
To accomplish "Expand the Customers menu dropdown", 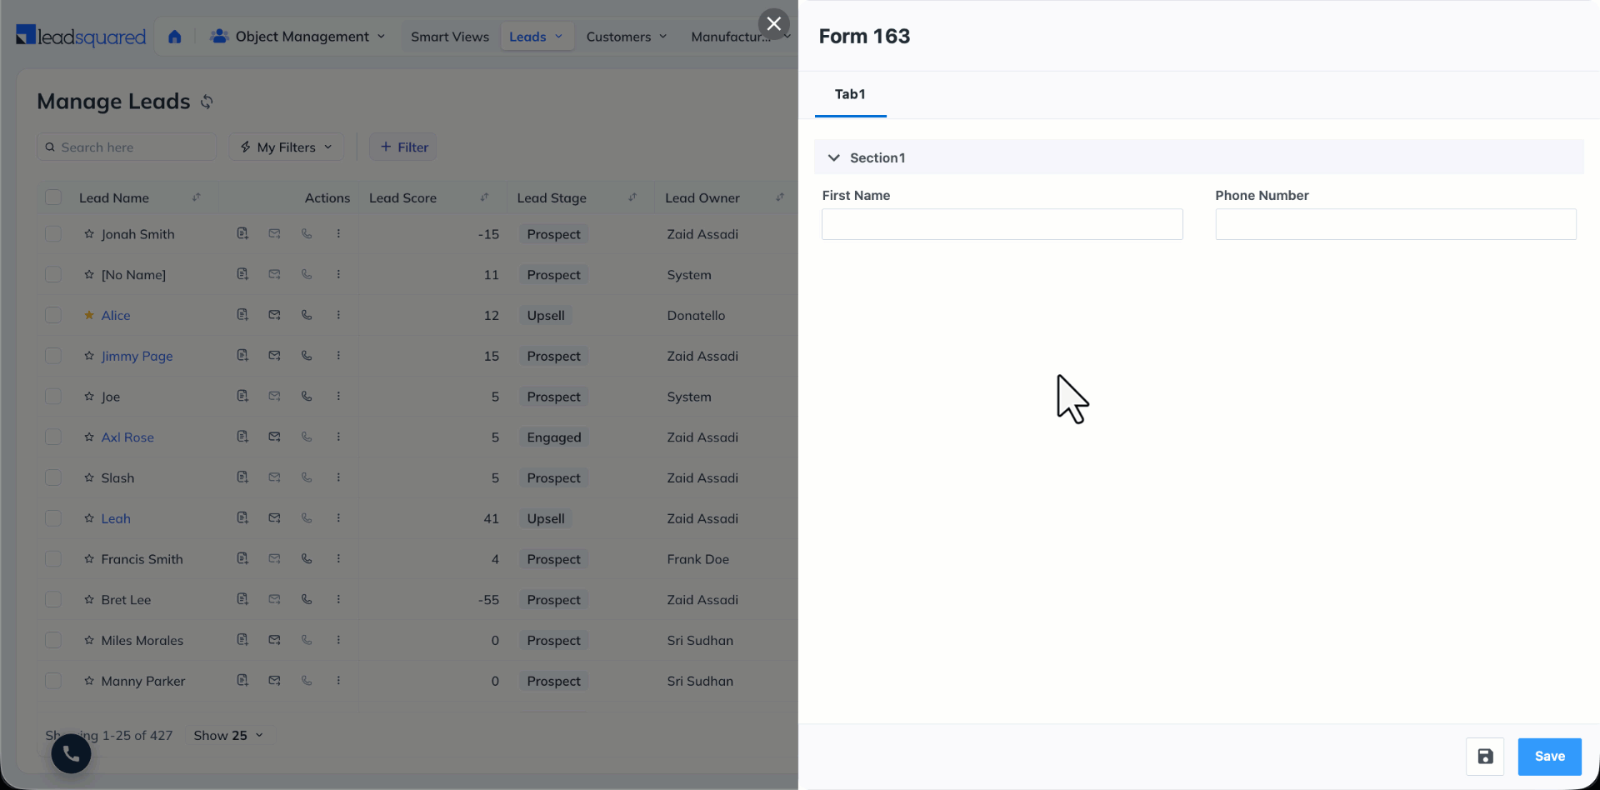I will [627, 37].
